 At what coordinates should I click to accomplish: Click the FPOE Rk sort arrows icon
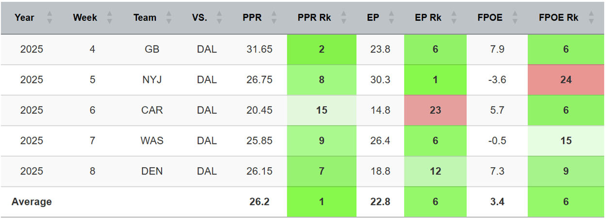coord(590,18)
